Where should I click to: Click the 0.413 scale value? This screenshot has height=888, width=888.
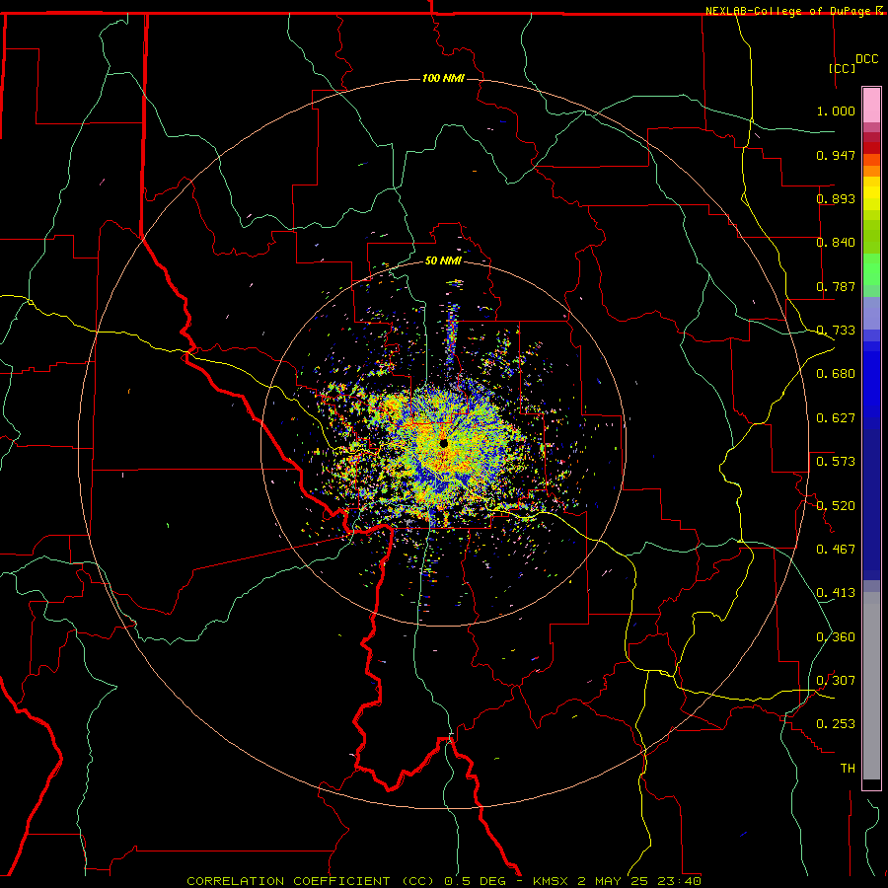[836, 593]
